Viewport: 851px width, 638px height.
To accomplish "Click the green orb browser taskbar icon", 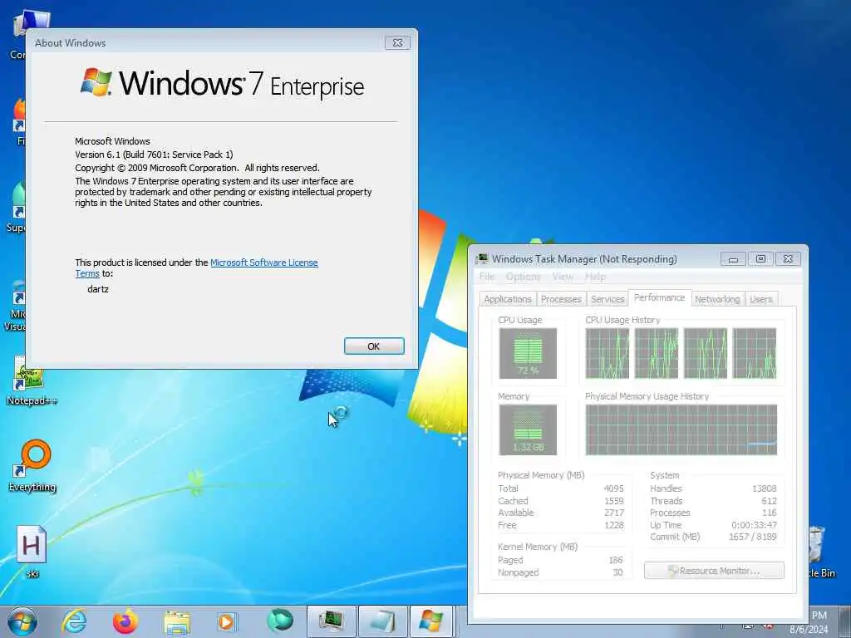I will tap(279, 621).
